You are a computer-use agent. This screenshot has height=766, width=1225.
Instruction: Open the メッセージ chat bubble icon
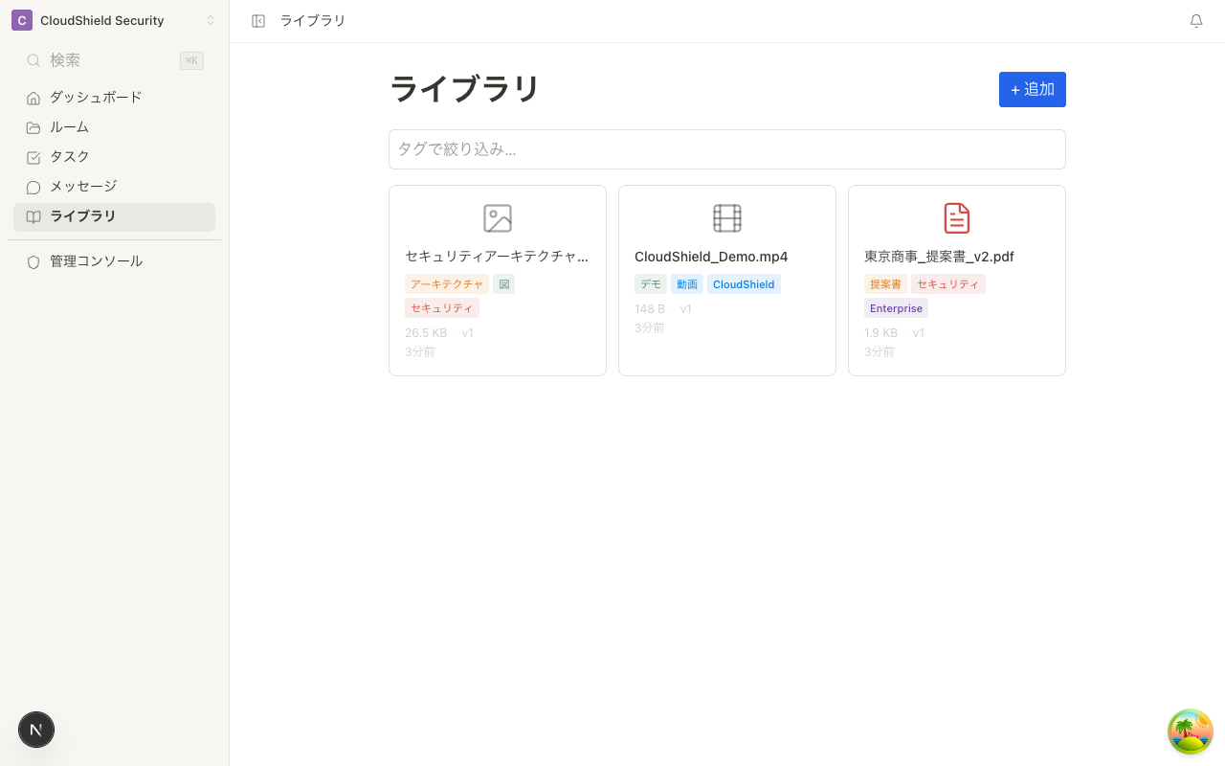[x=33, y=186]
